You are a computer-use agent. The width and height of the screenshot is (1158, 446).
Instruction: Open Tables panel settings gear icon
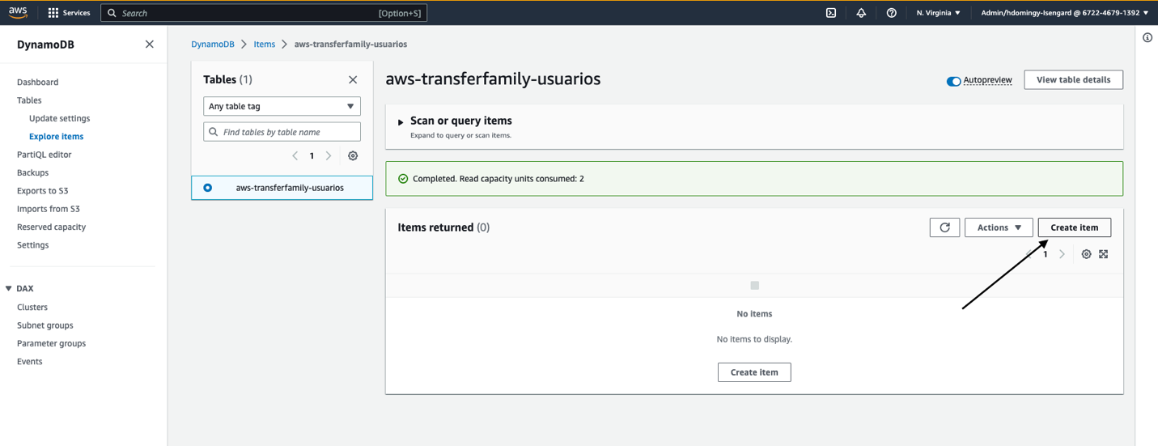point(353,155)
